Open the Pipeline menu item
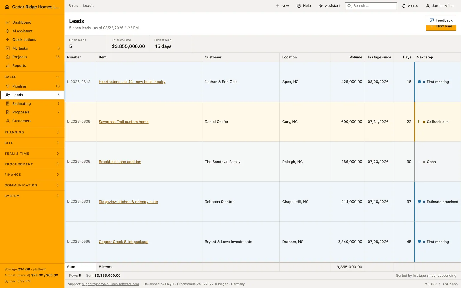The width and height of the screenshot is (461, 288). (32, 86)
